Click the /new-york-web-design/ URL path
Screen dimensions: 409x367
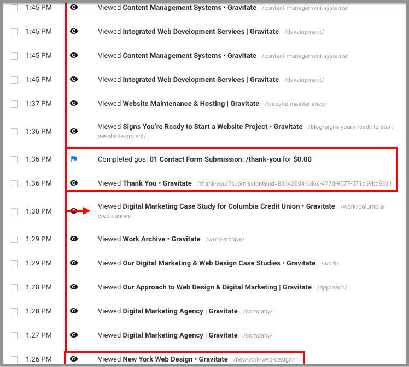coord(264,359)
